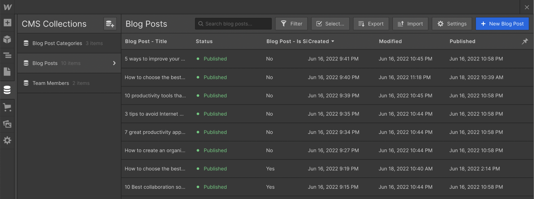Open the Add Elements panel plus icon
This screenshot has height=199, width=534.
7,22
